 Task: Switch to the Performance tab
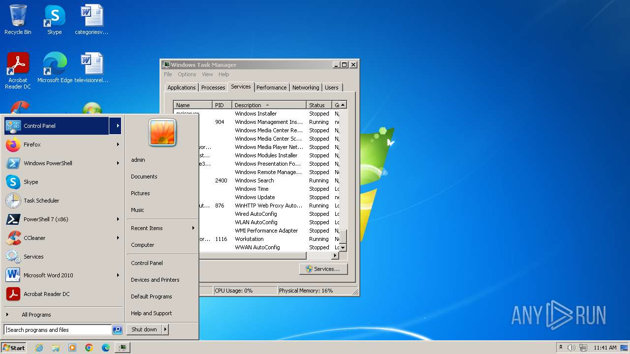[271, 88]
